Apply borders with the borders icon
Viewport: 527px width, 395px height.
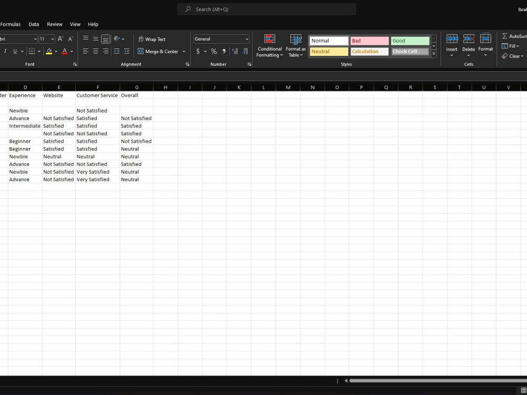pos(32,51)
